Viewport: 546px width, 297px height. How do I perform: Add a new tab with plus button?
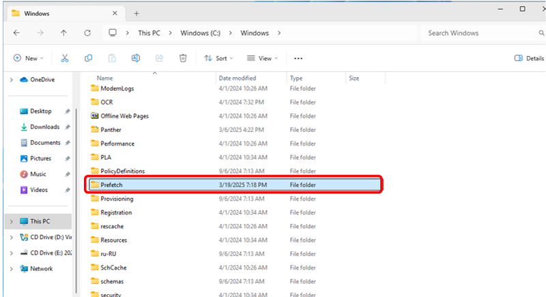136,13
